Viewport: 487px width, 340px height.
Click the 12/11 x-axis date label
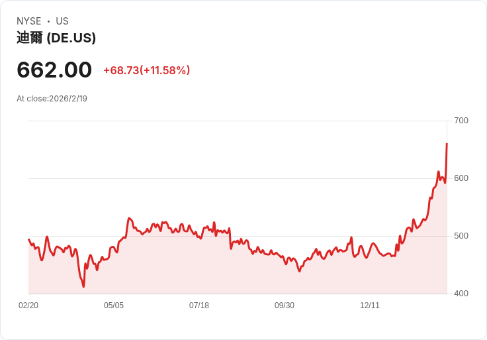coord(370,306)
